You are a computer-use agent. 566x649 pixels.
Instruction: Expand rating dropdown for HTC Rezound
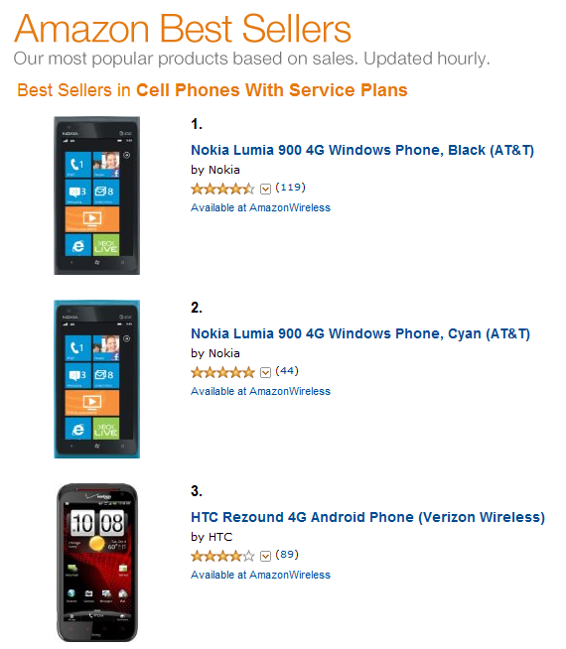[265, 556]
